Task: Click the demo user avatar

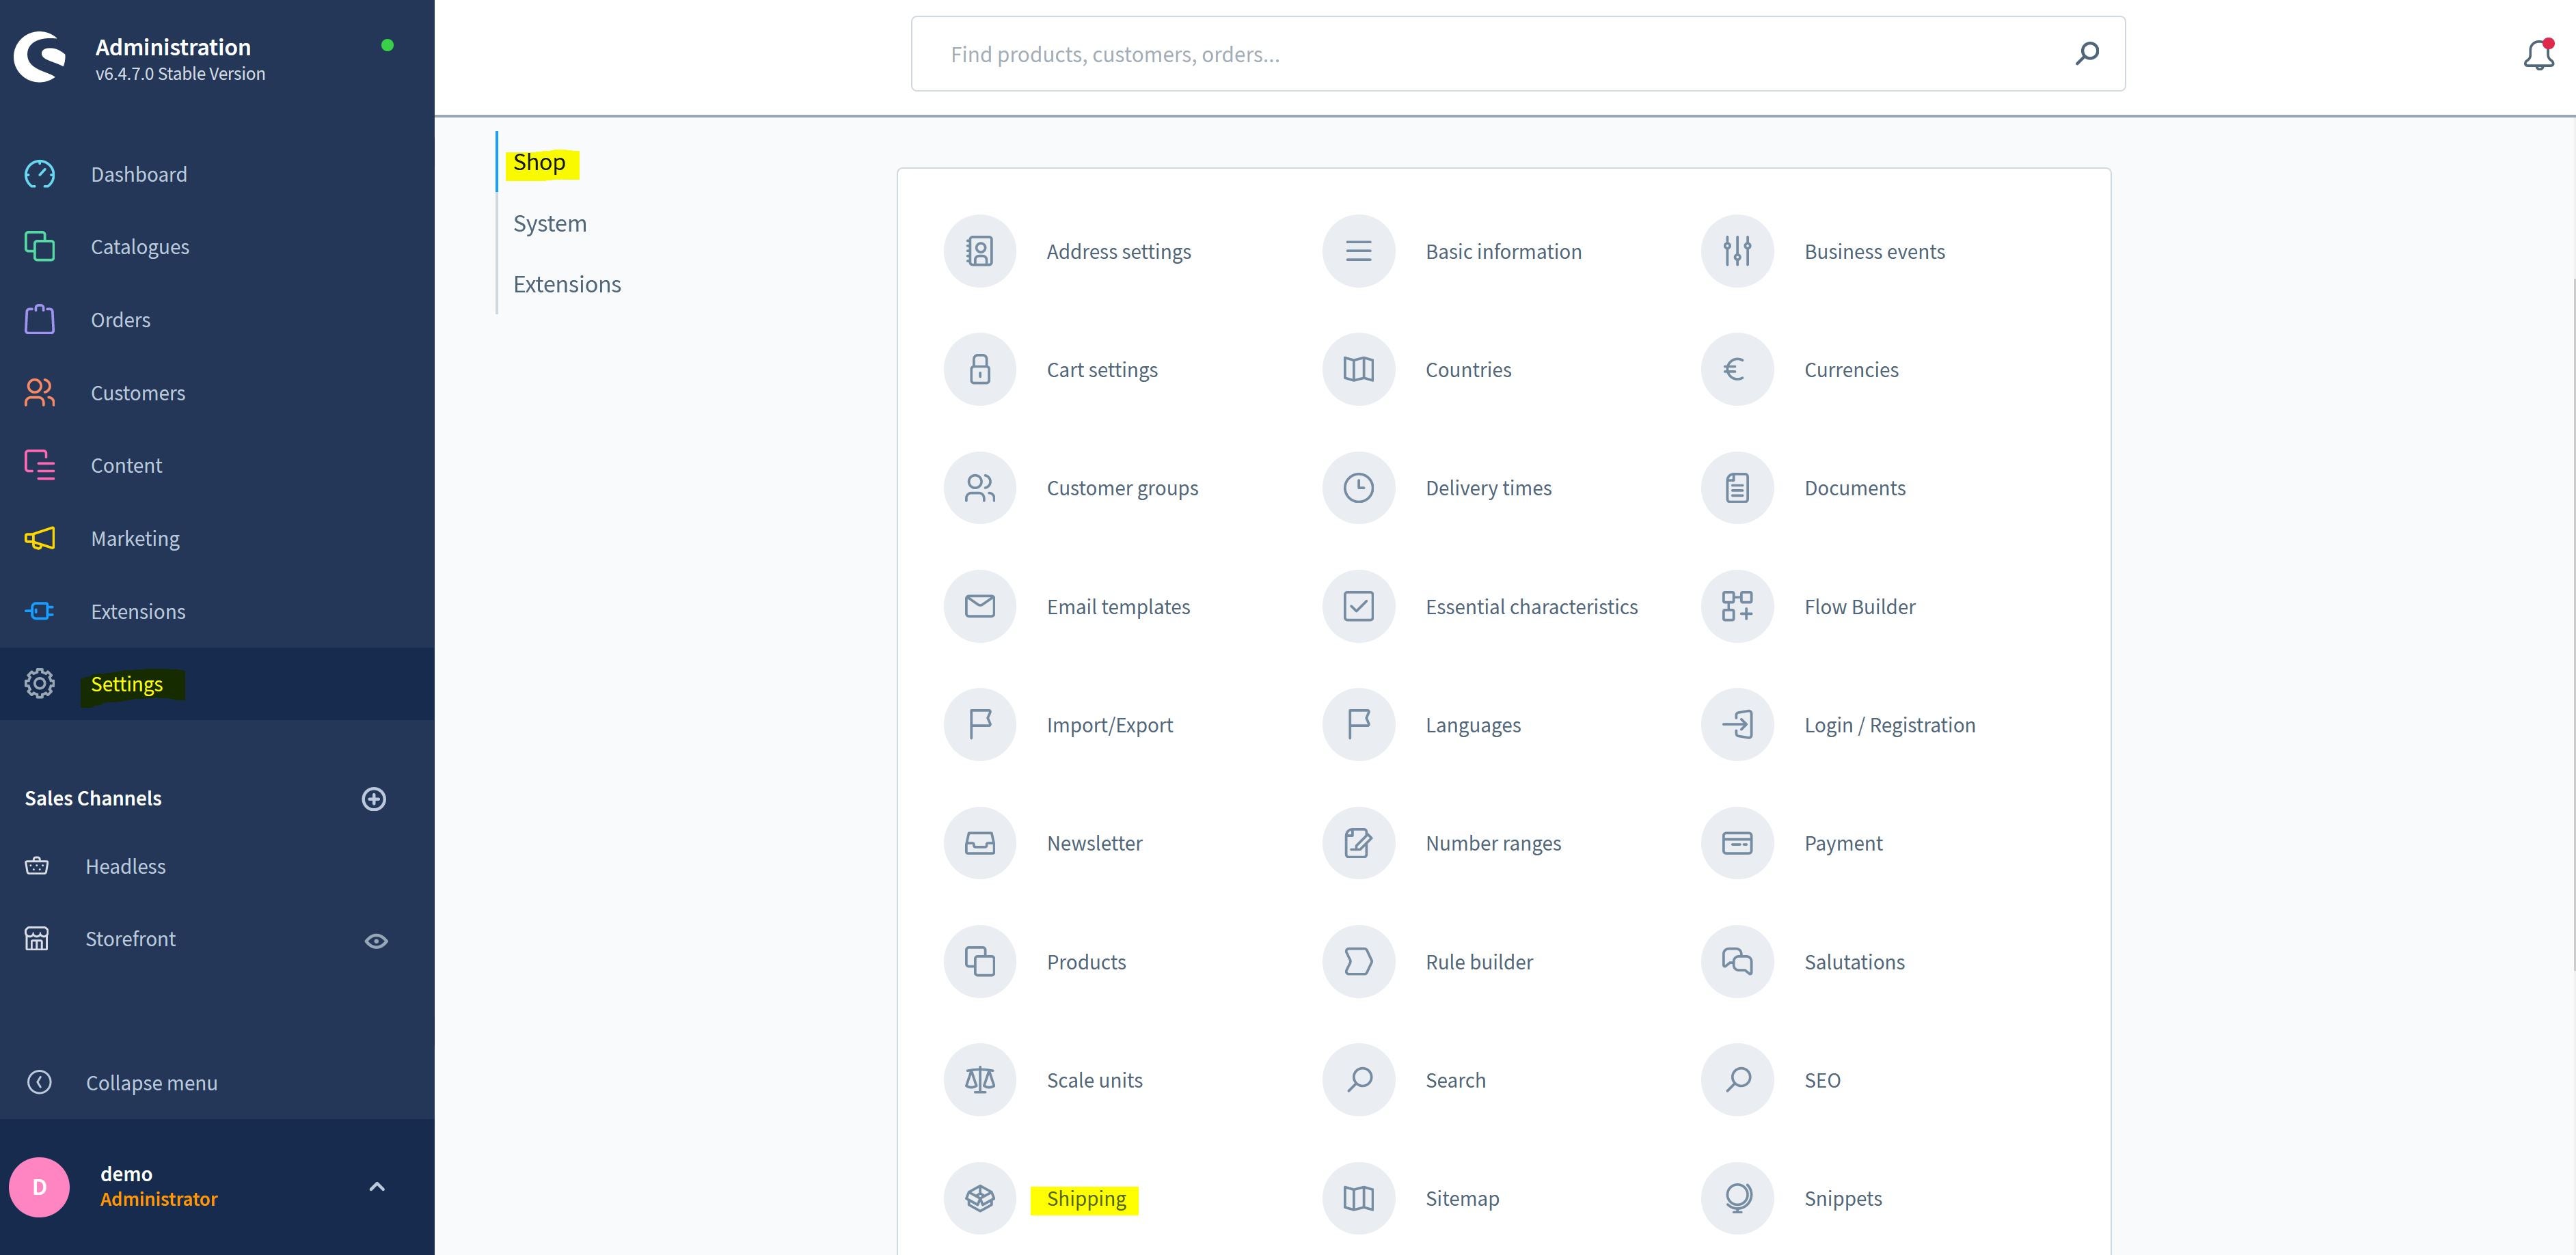Action: pyautogui.click(x=39, y=1187)
